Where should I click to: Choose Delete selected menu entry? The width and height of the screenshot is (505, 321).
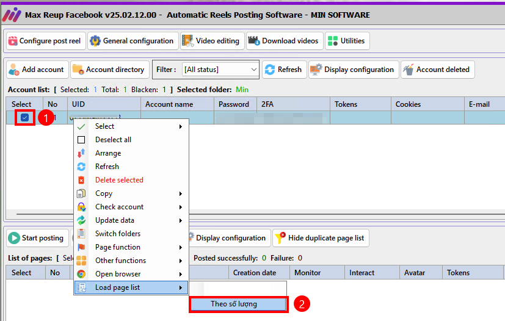(x=131, y=180)
